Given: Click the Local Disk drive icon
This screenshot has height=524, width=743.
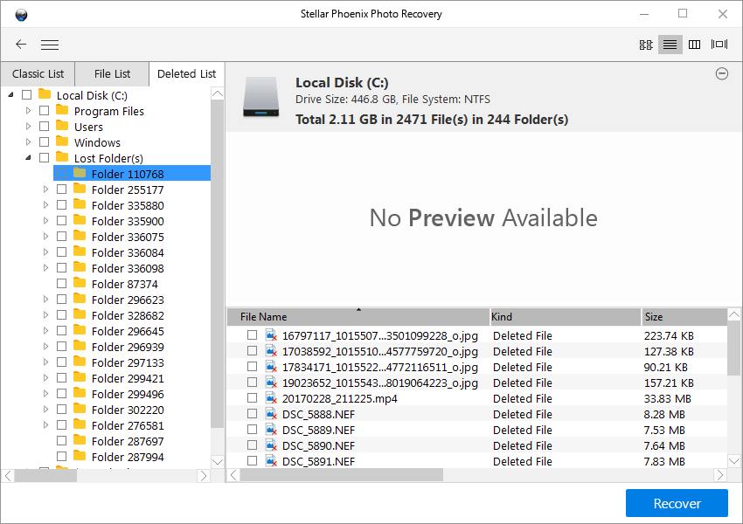Looking at the screenshot, I should (261, 98).
